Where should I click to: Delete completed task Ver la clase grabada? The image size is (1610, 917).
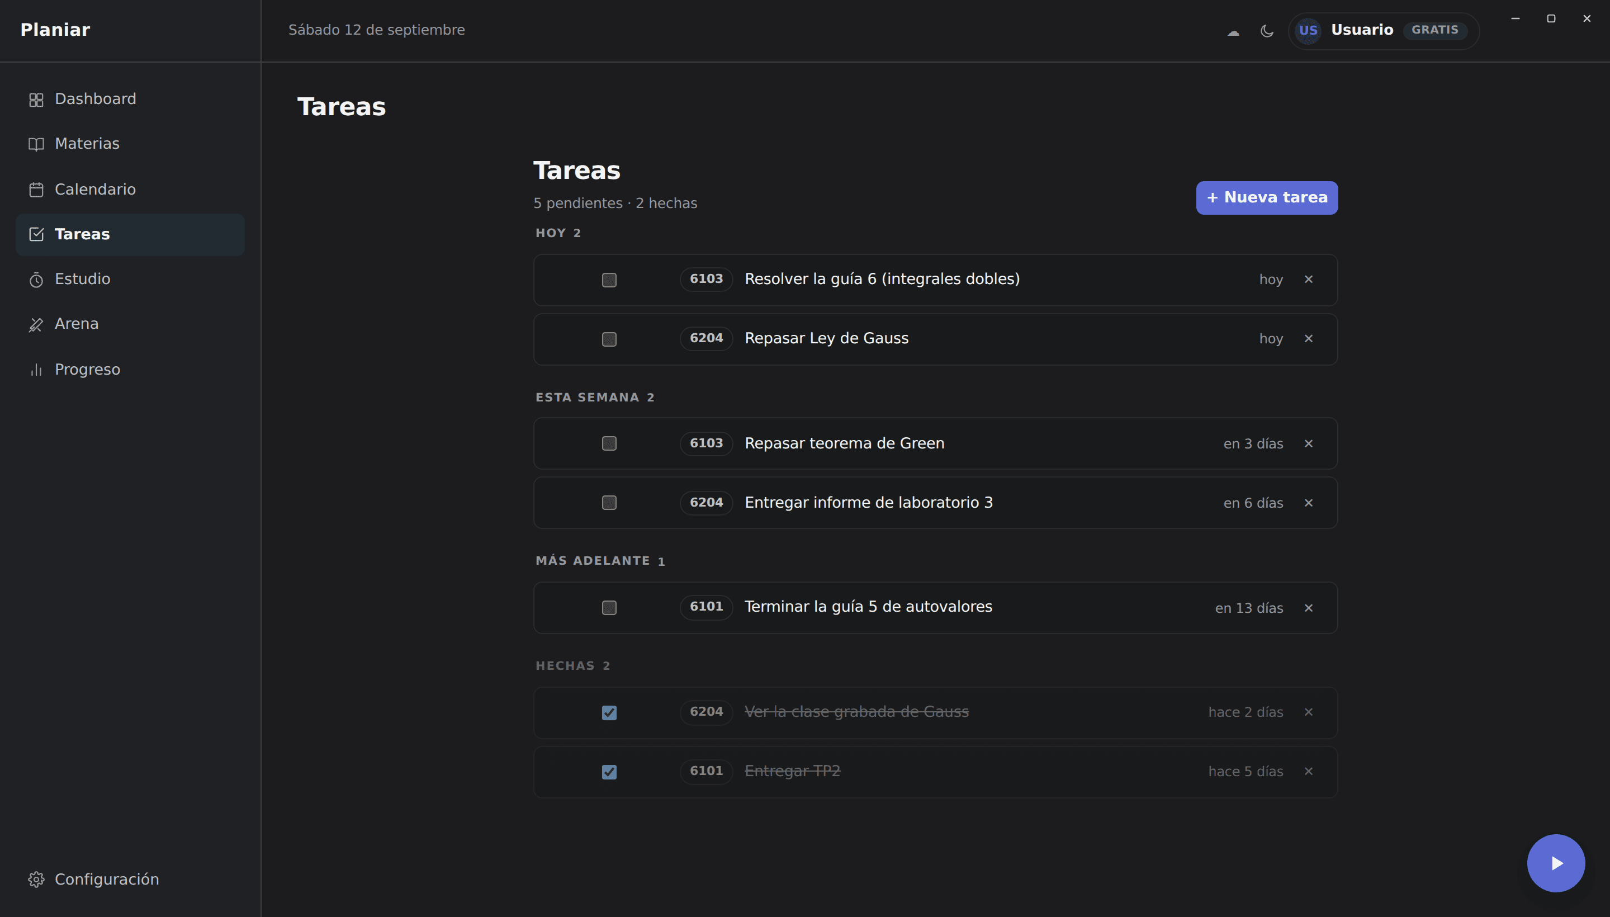pos(1308,712)
